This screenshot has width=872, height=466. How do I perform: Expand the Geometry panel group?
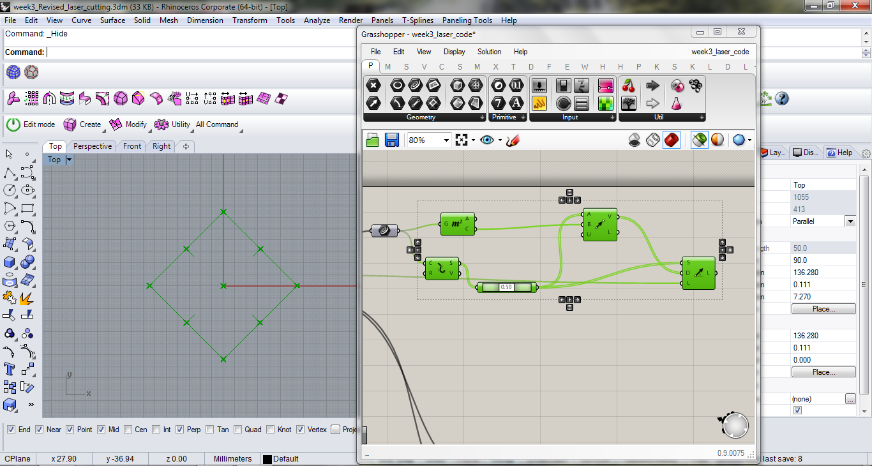coord(483,117)
